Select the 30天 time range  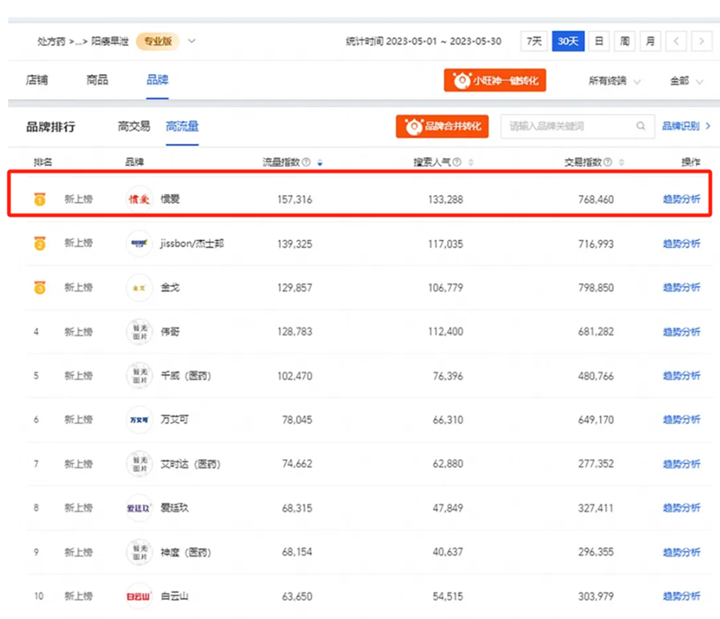[x=567, y=41]
